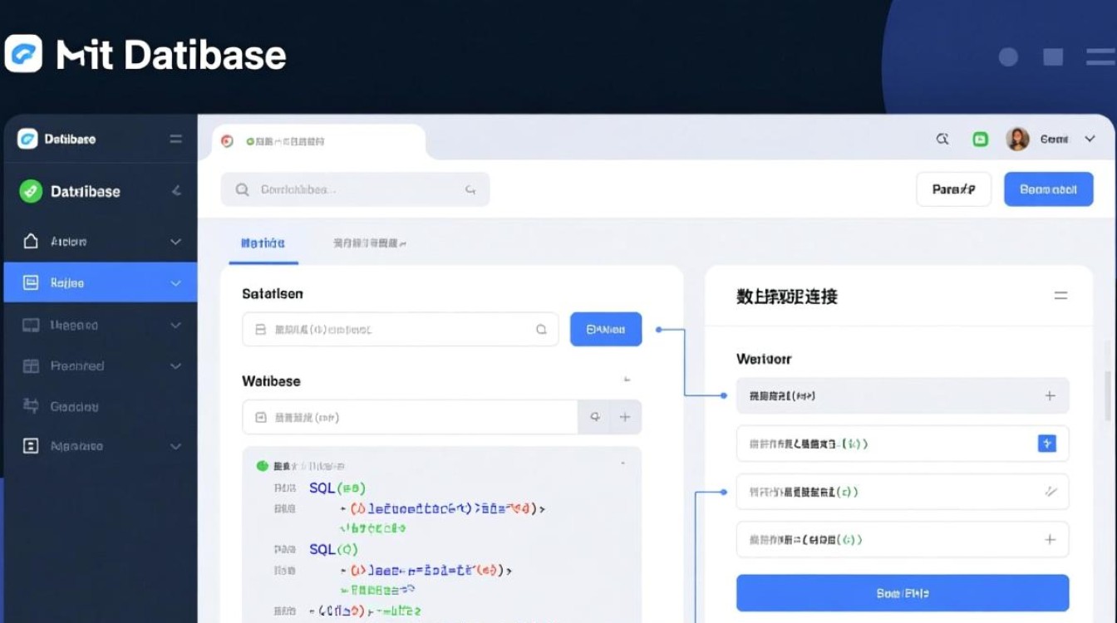Viewport: 1117px width, 623px height.
Task: Open the right panel's menu icon
Action: click(x=1061, y=296)
